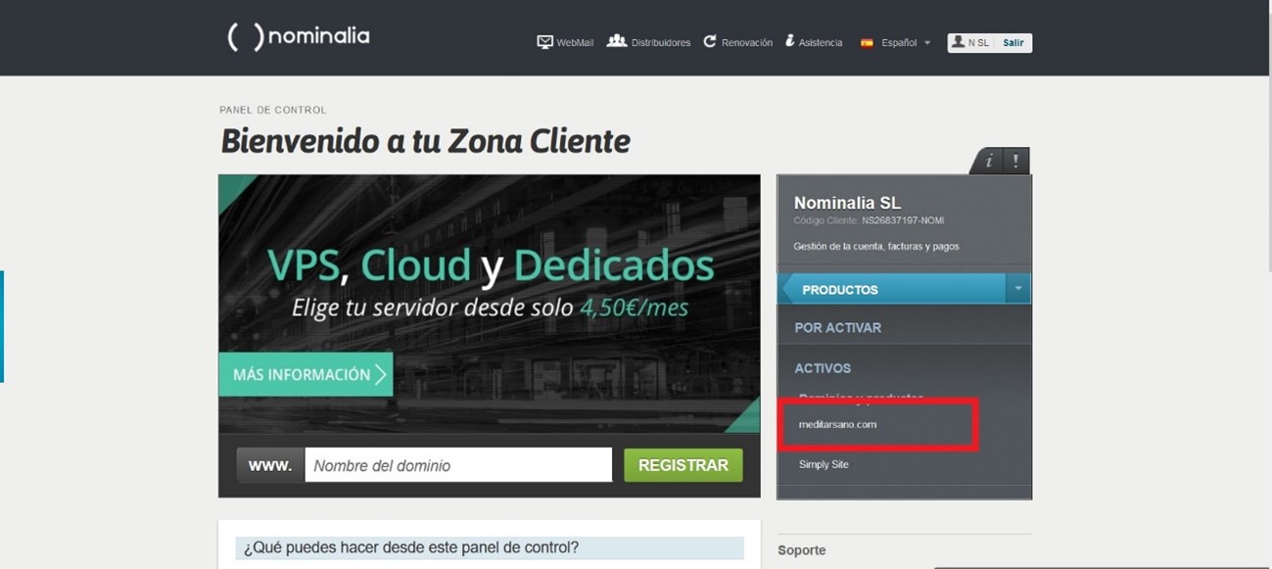Click the Nombre del dominio input field

click(x=457, y=465)
